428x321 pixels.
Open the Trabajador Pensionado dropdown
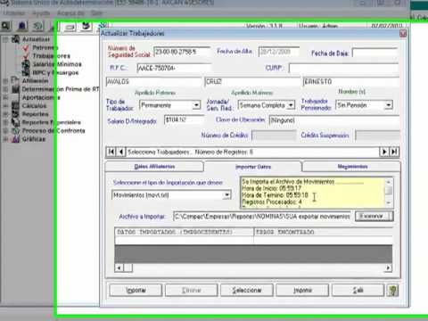[x=389, y=105]
